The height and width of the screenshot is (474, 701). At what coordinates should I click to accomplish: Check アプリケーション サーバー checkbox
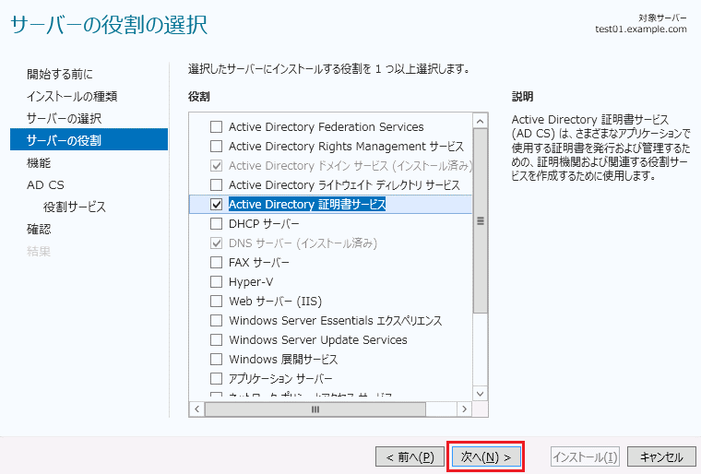click(217, 379)
